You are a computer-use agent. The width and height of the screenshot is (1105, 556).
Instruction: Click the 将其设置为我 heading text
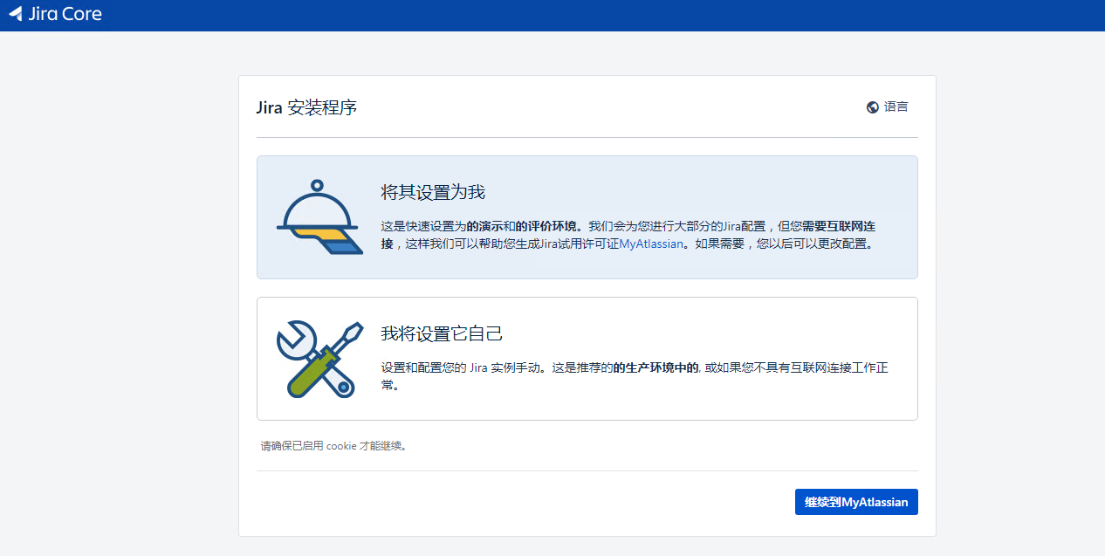coord(433,192)
